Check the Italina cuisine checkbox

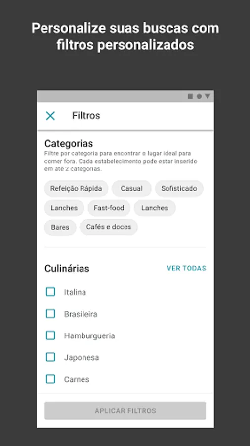pos(50,292)
